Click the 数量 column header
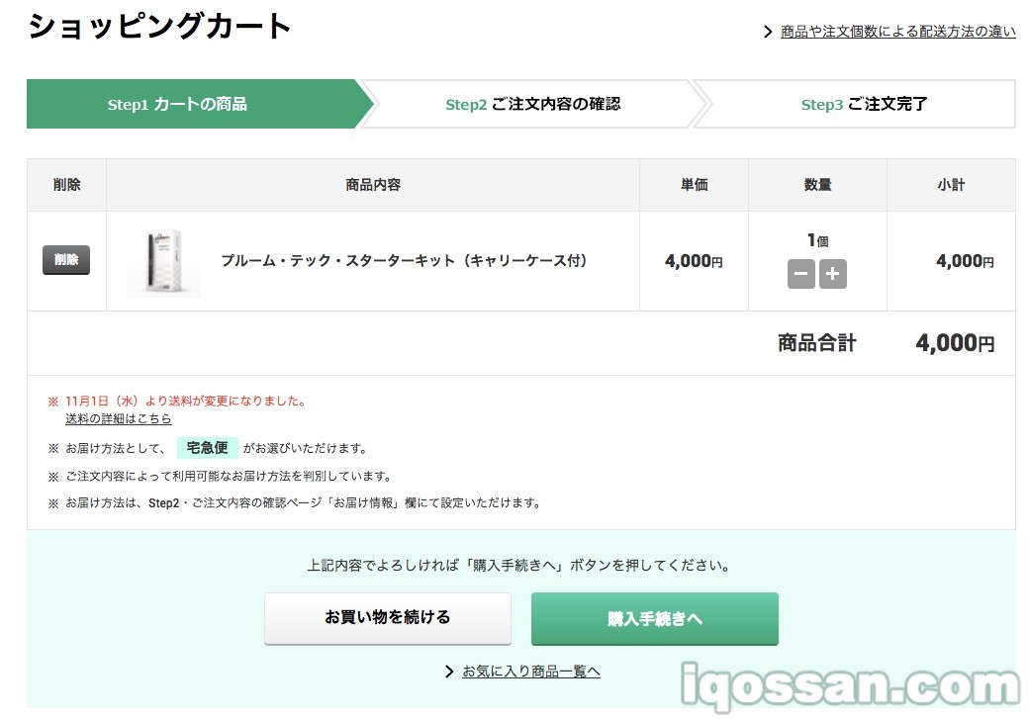The height and width of the screenshot is (719, 1029). [x=817, y=185]
